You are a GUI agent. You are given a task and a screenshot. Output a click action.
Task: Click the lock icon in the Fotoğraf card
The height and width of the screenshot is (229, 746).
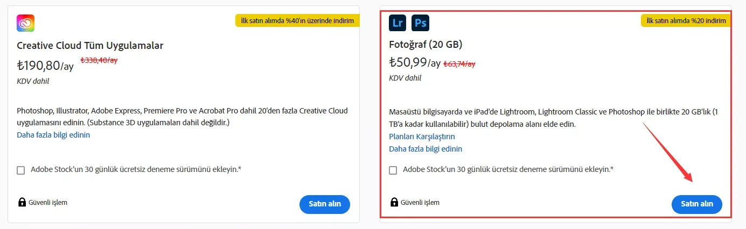(x=394, y=203)
